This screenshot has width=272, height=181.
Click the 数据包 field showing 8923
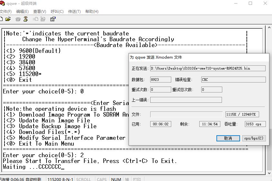161,80
